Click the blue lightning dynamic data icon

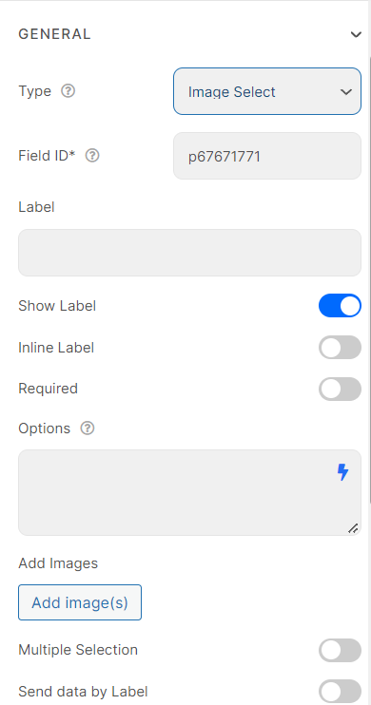(343, 472)
